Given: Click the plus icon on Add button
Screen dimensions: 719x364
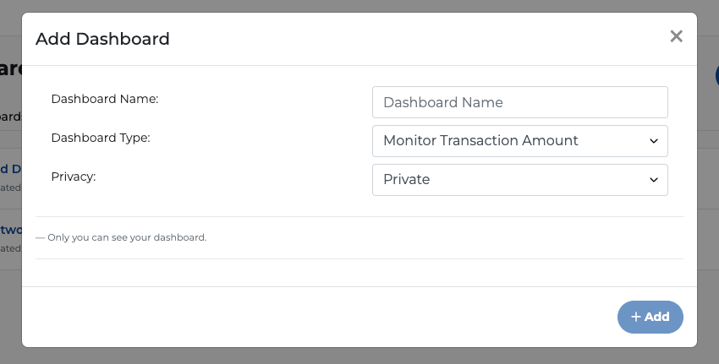Looking at the screenshot, I should pyautogui.click(x=636, y=317).
